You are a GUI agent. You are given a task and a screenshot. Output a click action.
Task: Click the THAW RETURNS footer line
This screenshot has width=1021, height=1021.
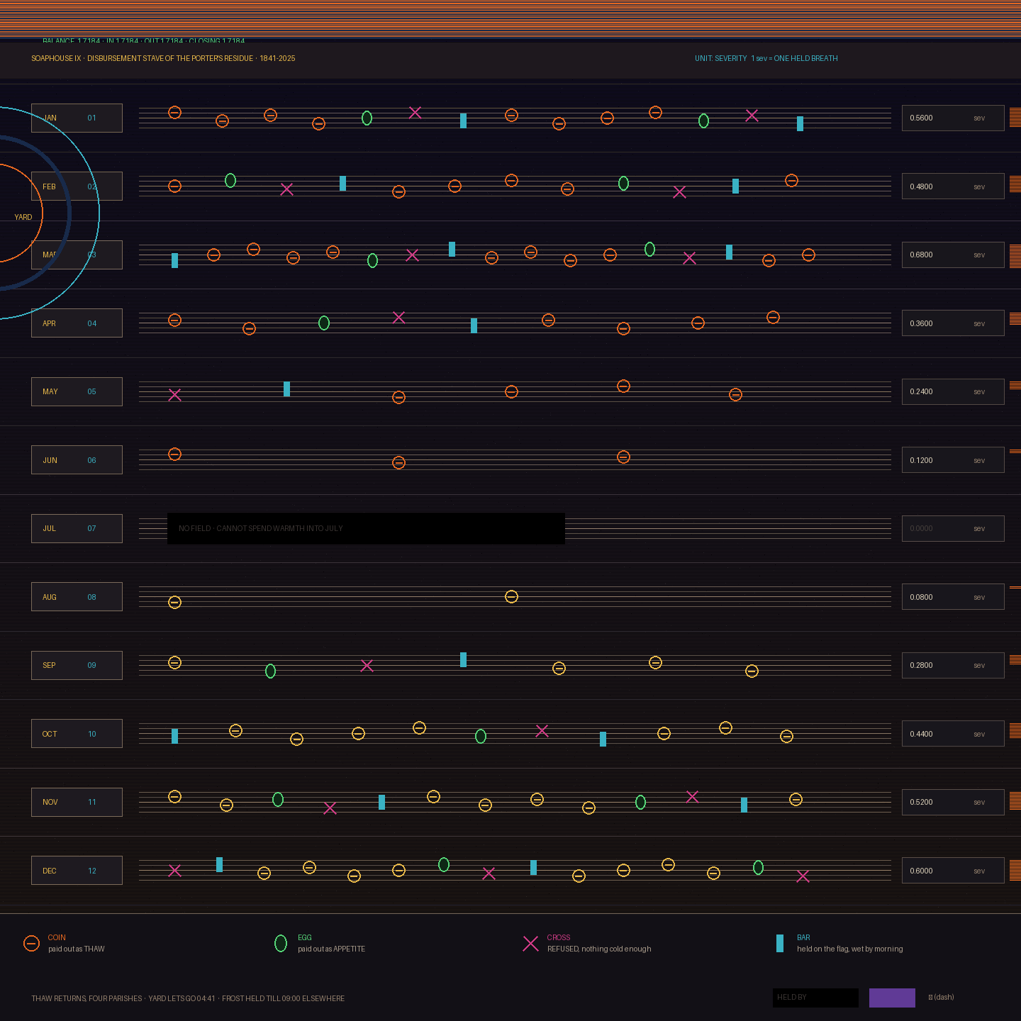pos(188,998)
